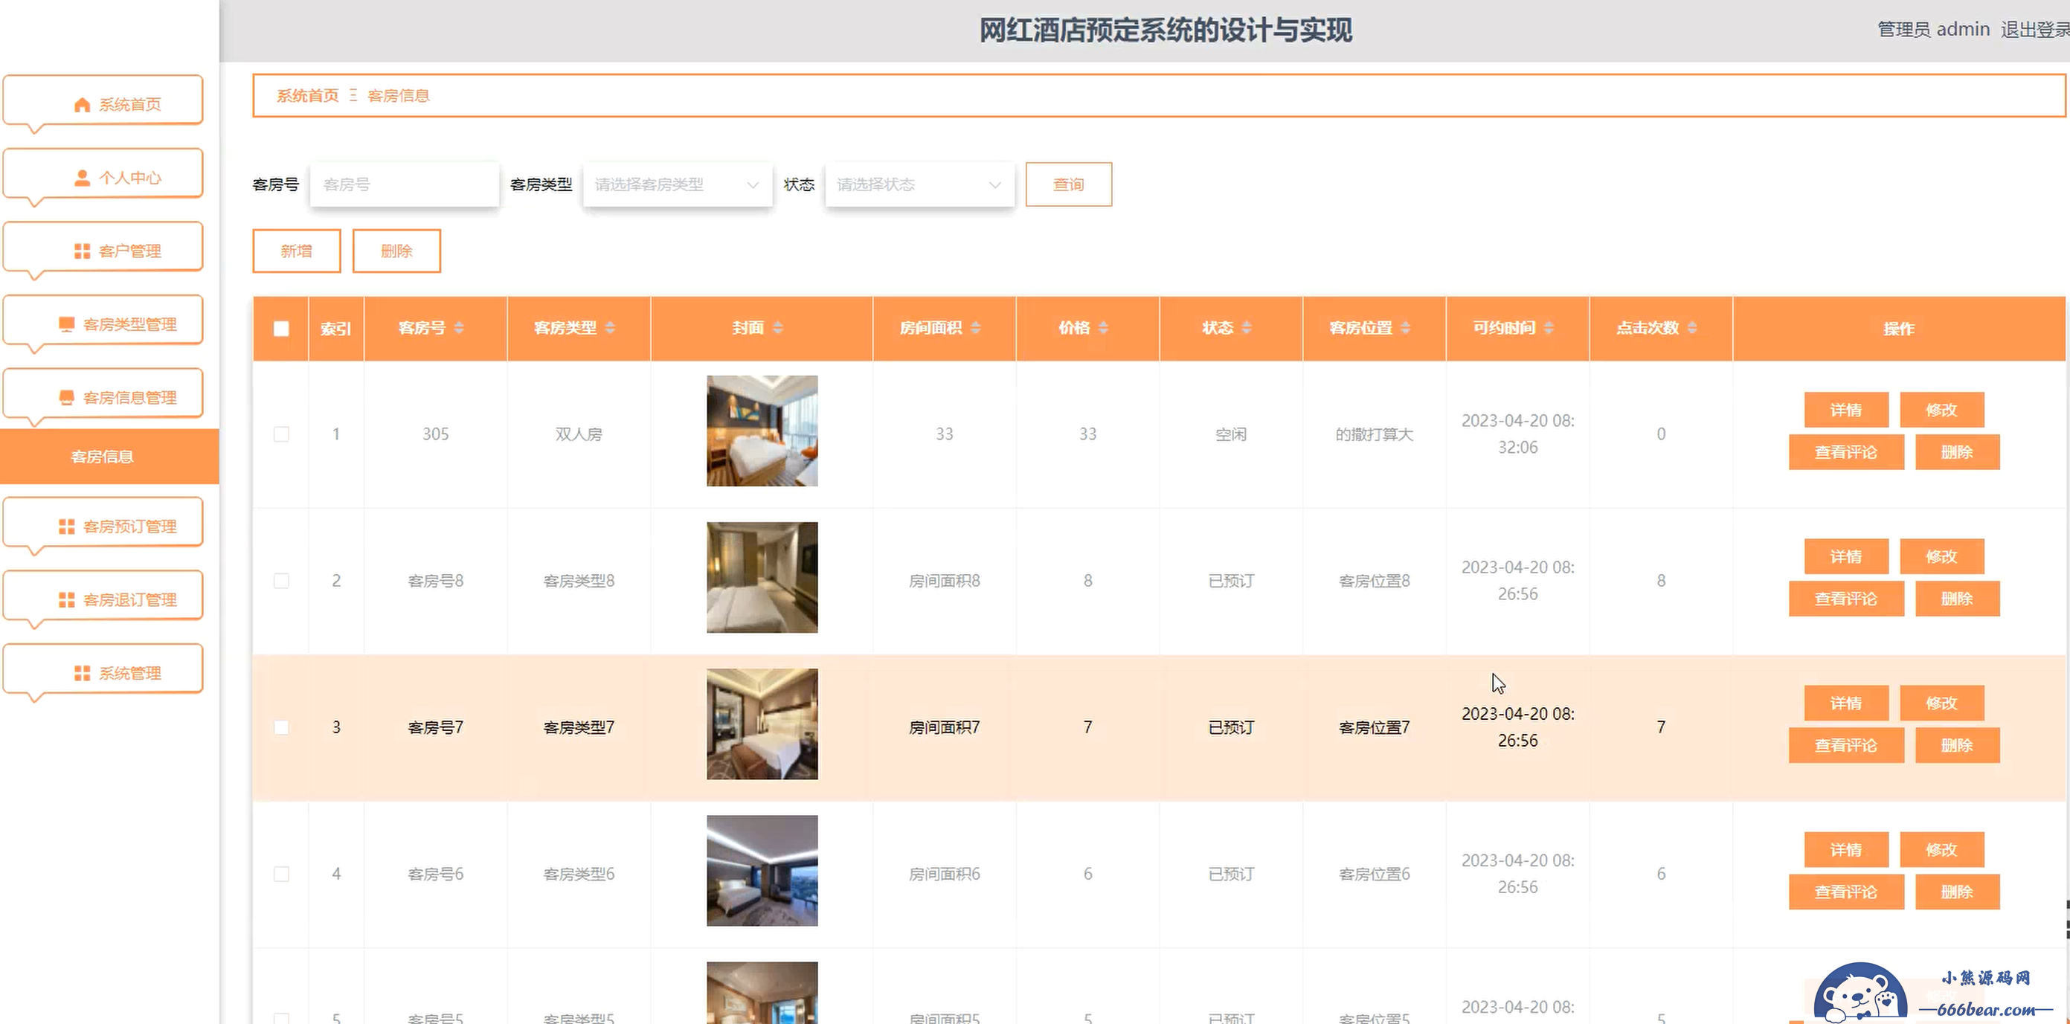Open 详情 for room 305

pos(1846,410)
